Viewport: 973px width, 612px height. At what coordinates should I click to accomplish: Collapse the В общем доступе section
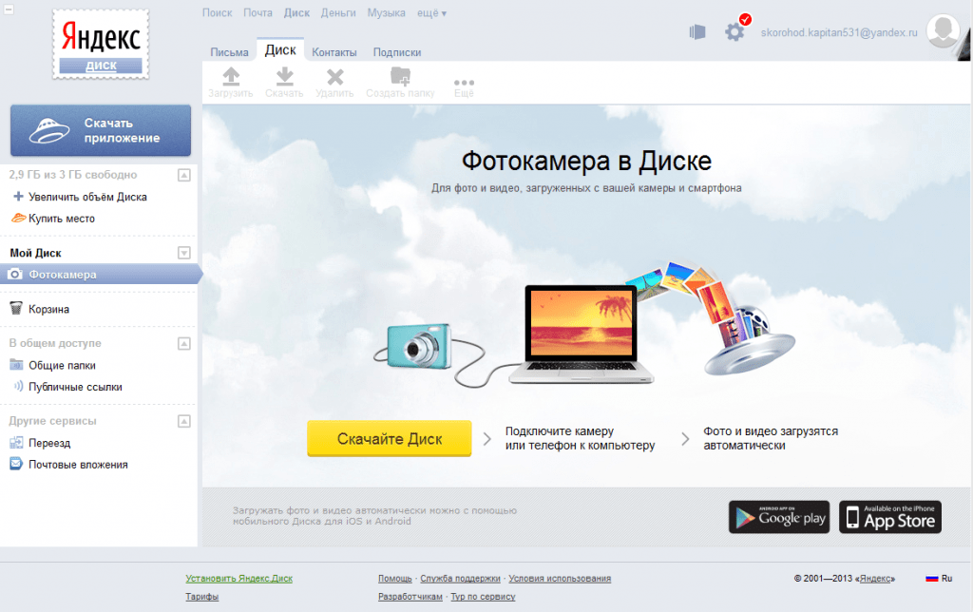184,343
